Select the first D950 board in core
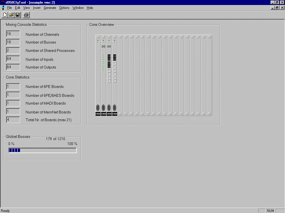The height and width of the screenshot is (213, 285). pyautogui.click(x=98, y=75)
